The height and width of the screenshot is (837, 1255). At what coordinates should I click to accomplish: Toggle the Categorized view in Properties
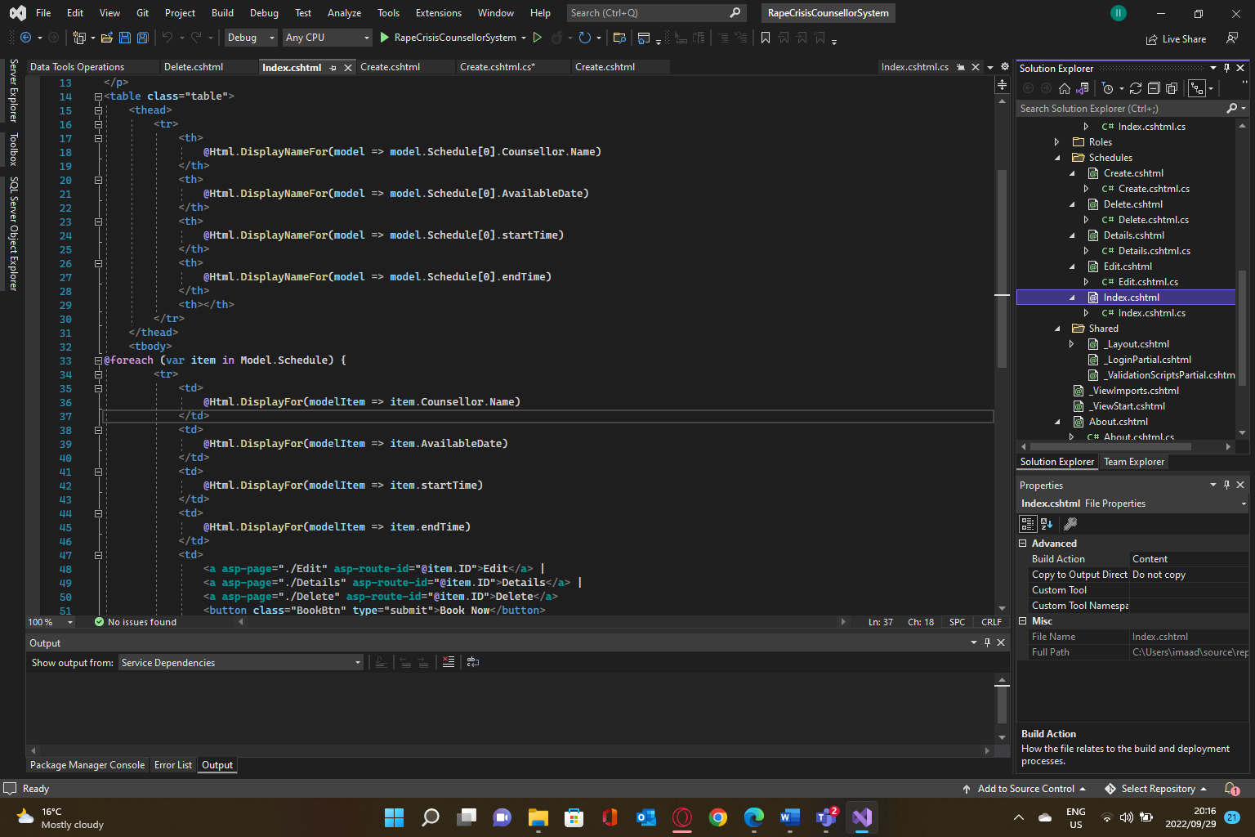coord(1028,524)
